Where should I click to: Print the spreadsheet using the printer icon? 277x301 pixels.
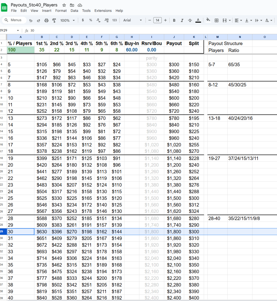click(x=46, y=20)
